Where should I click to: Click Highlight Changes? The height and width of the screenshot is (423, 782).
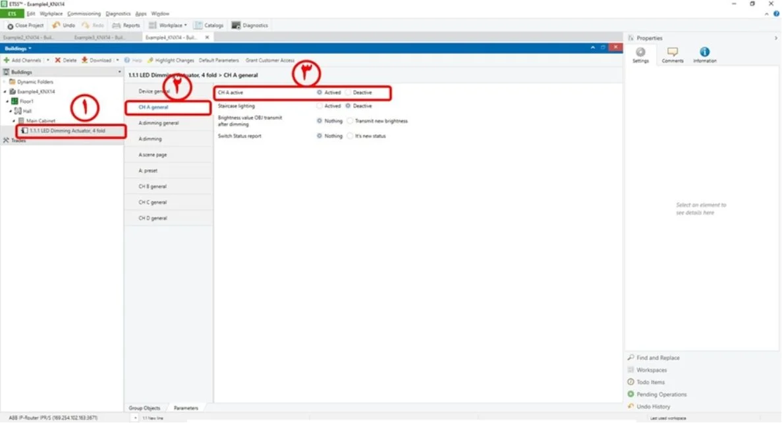click(x=171, y=61)
